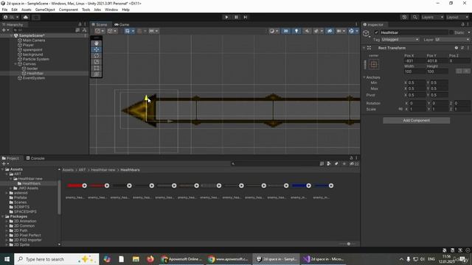472x265 pixels.
Task: Collapse the Rect Transform component
Action: [x=364, y=48]
